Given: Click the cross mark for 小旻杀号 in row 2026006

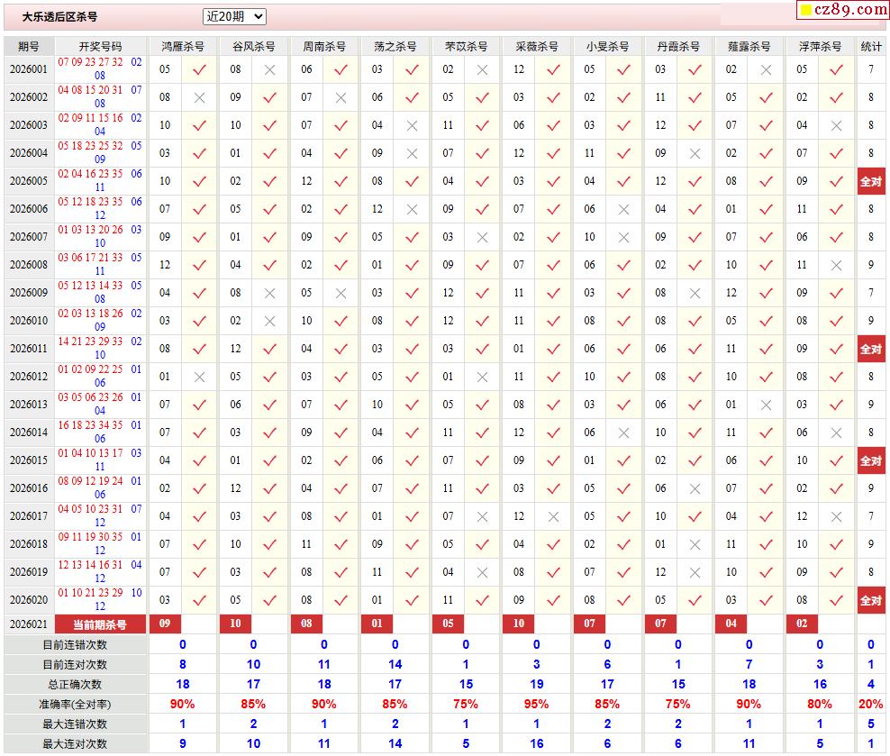Looking at the screenshot, I should click(x=623, y=209).
